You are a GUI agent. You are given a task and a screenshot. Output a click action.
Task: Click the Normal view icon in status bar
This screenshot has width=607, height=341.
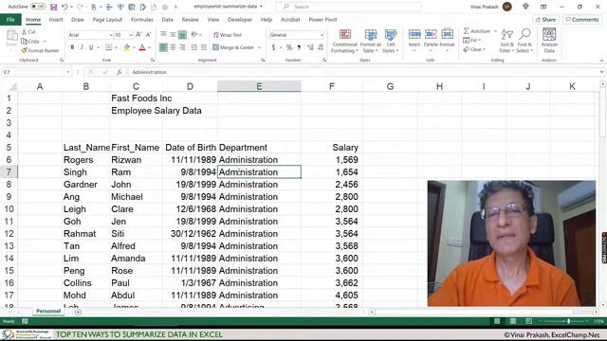click(497, 321)
